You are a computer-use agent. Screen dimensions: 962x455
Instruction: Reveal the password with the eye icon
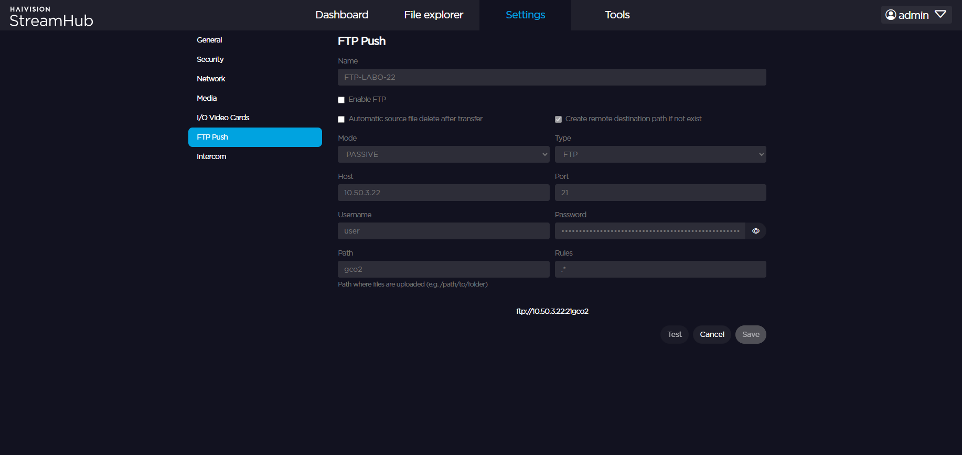point(755,231)
